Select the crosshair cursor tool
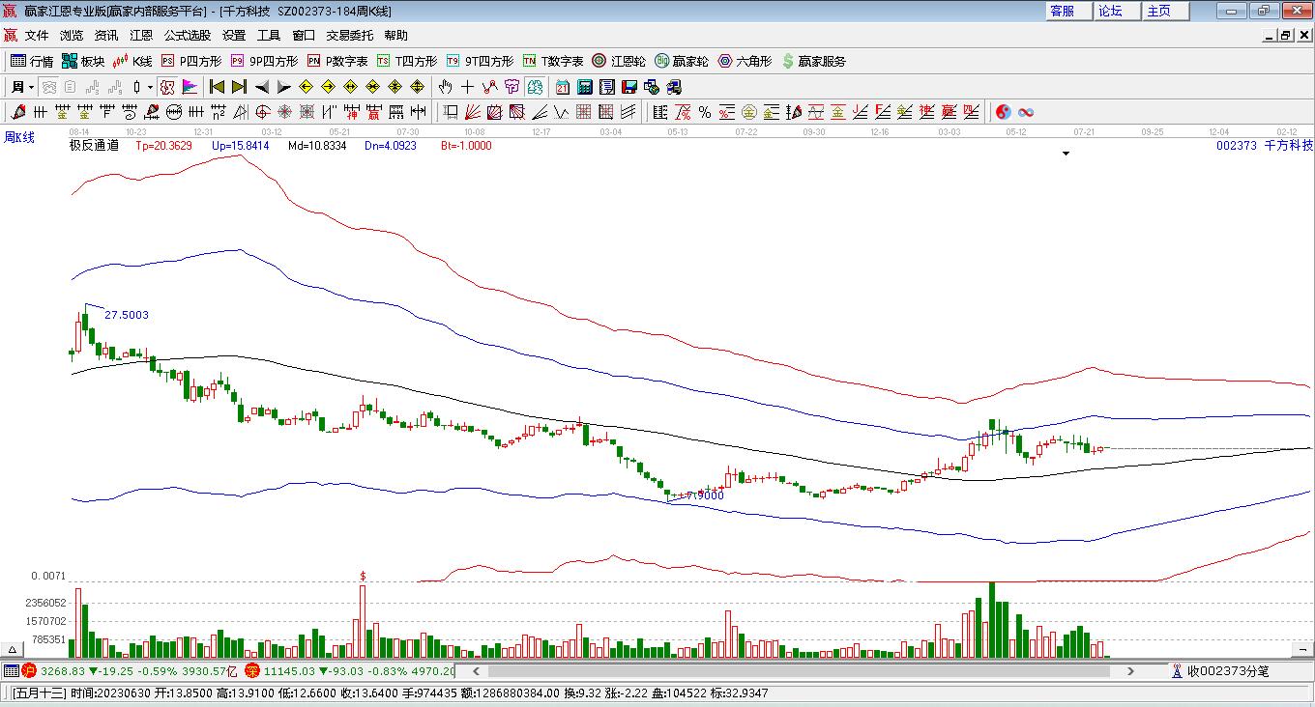The height and width of the screenshot is (707, 1315). click(468, 87)
